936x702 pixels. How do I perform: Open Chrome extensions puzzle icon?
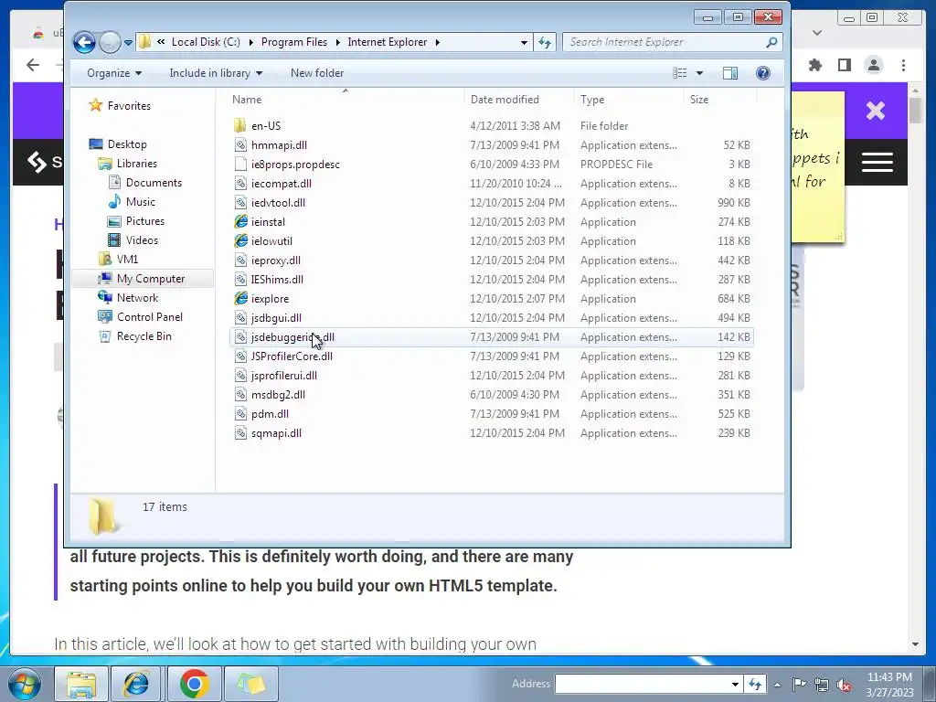pos(814,65)
